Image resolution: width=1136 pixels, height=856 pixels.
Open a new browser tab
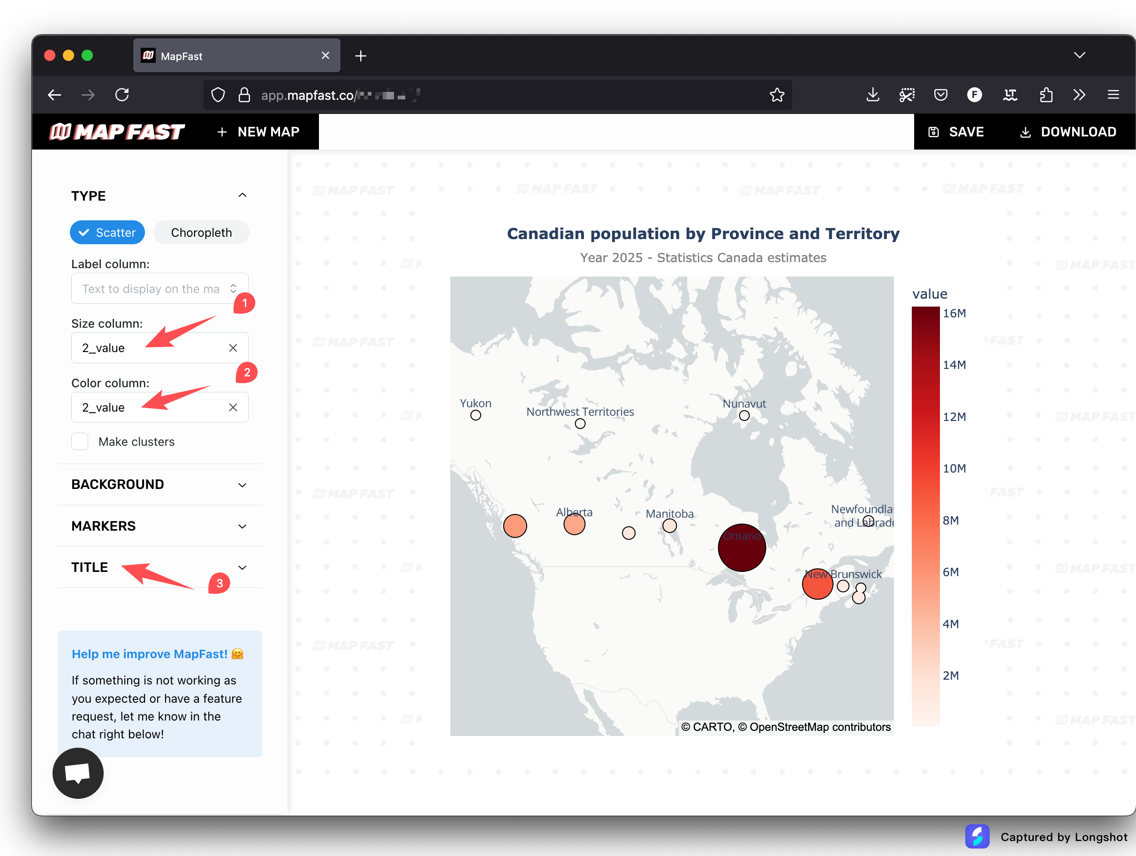(x=361, y=56)
